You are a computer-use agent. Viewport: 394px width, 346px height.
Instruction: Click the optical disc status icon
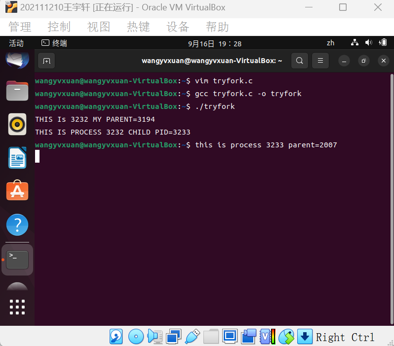pos(136,337)
